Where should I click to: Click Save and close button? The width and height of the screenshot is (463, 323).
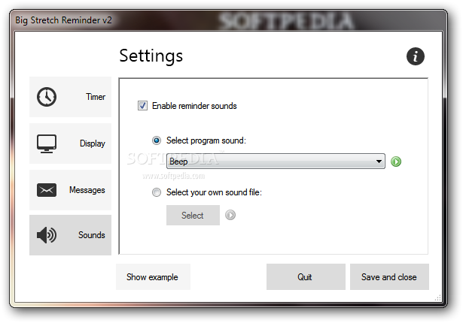(389, 276)
